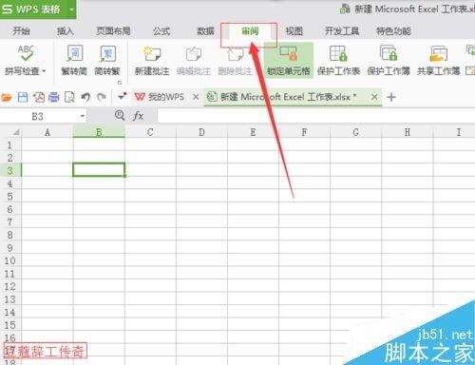Screen dimensions: 475x365
Task: Click the magnifier icon beside formula bar
Action: (120, 115)
